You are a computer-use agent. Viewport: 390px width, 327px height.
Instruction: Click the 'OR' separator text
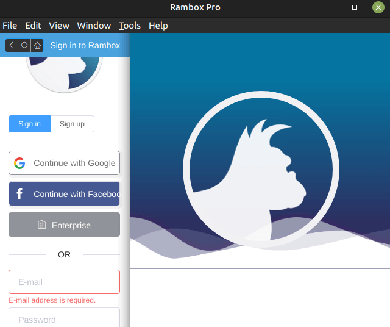click(x=64, y=254)
